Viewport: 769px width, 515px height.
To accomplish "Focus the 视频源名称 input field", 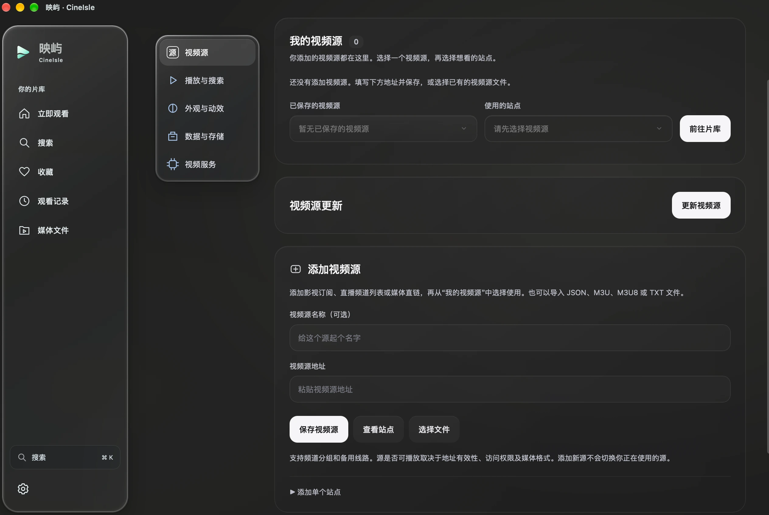I will click(510, 338).
